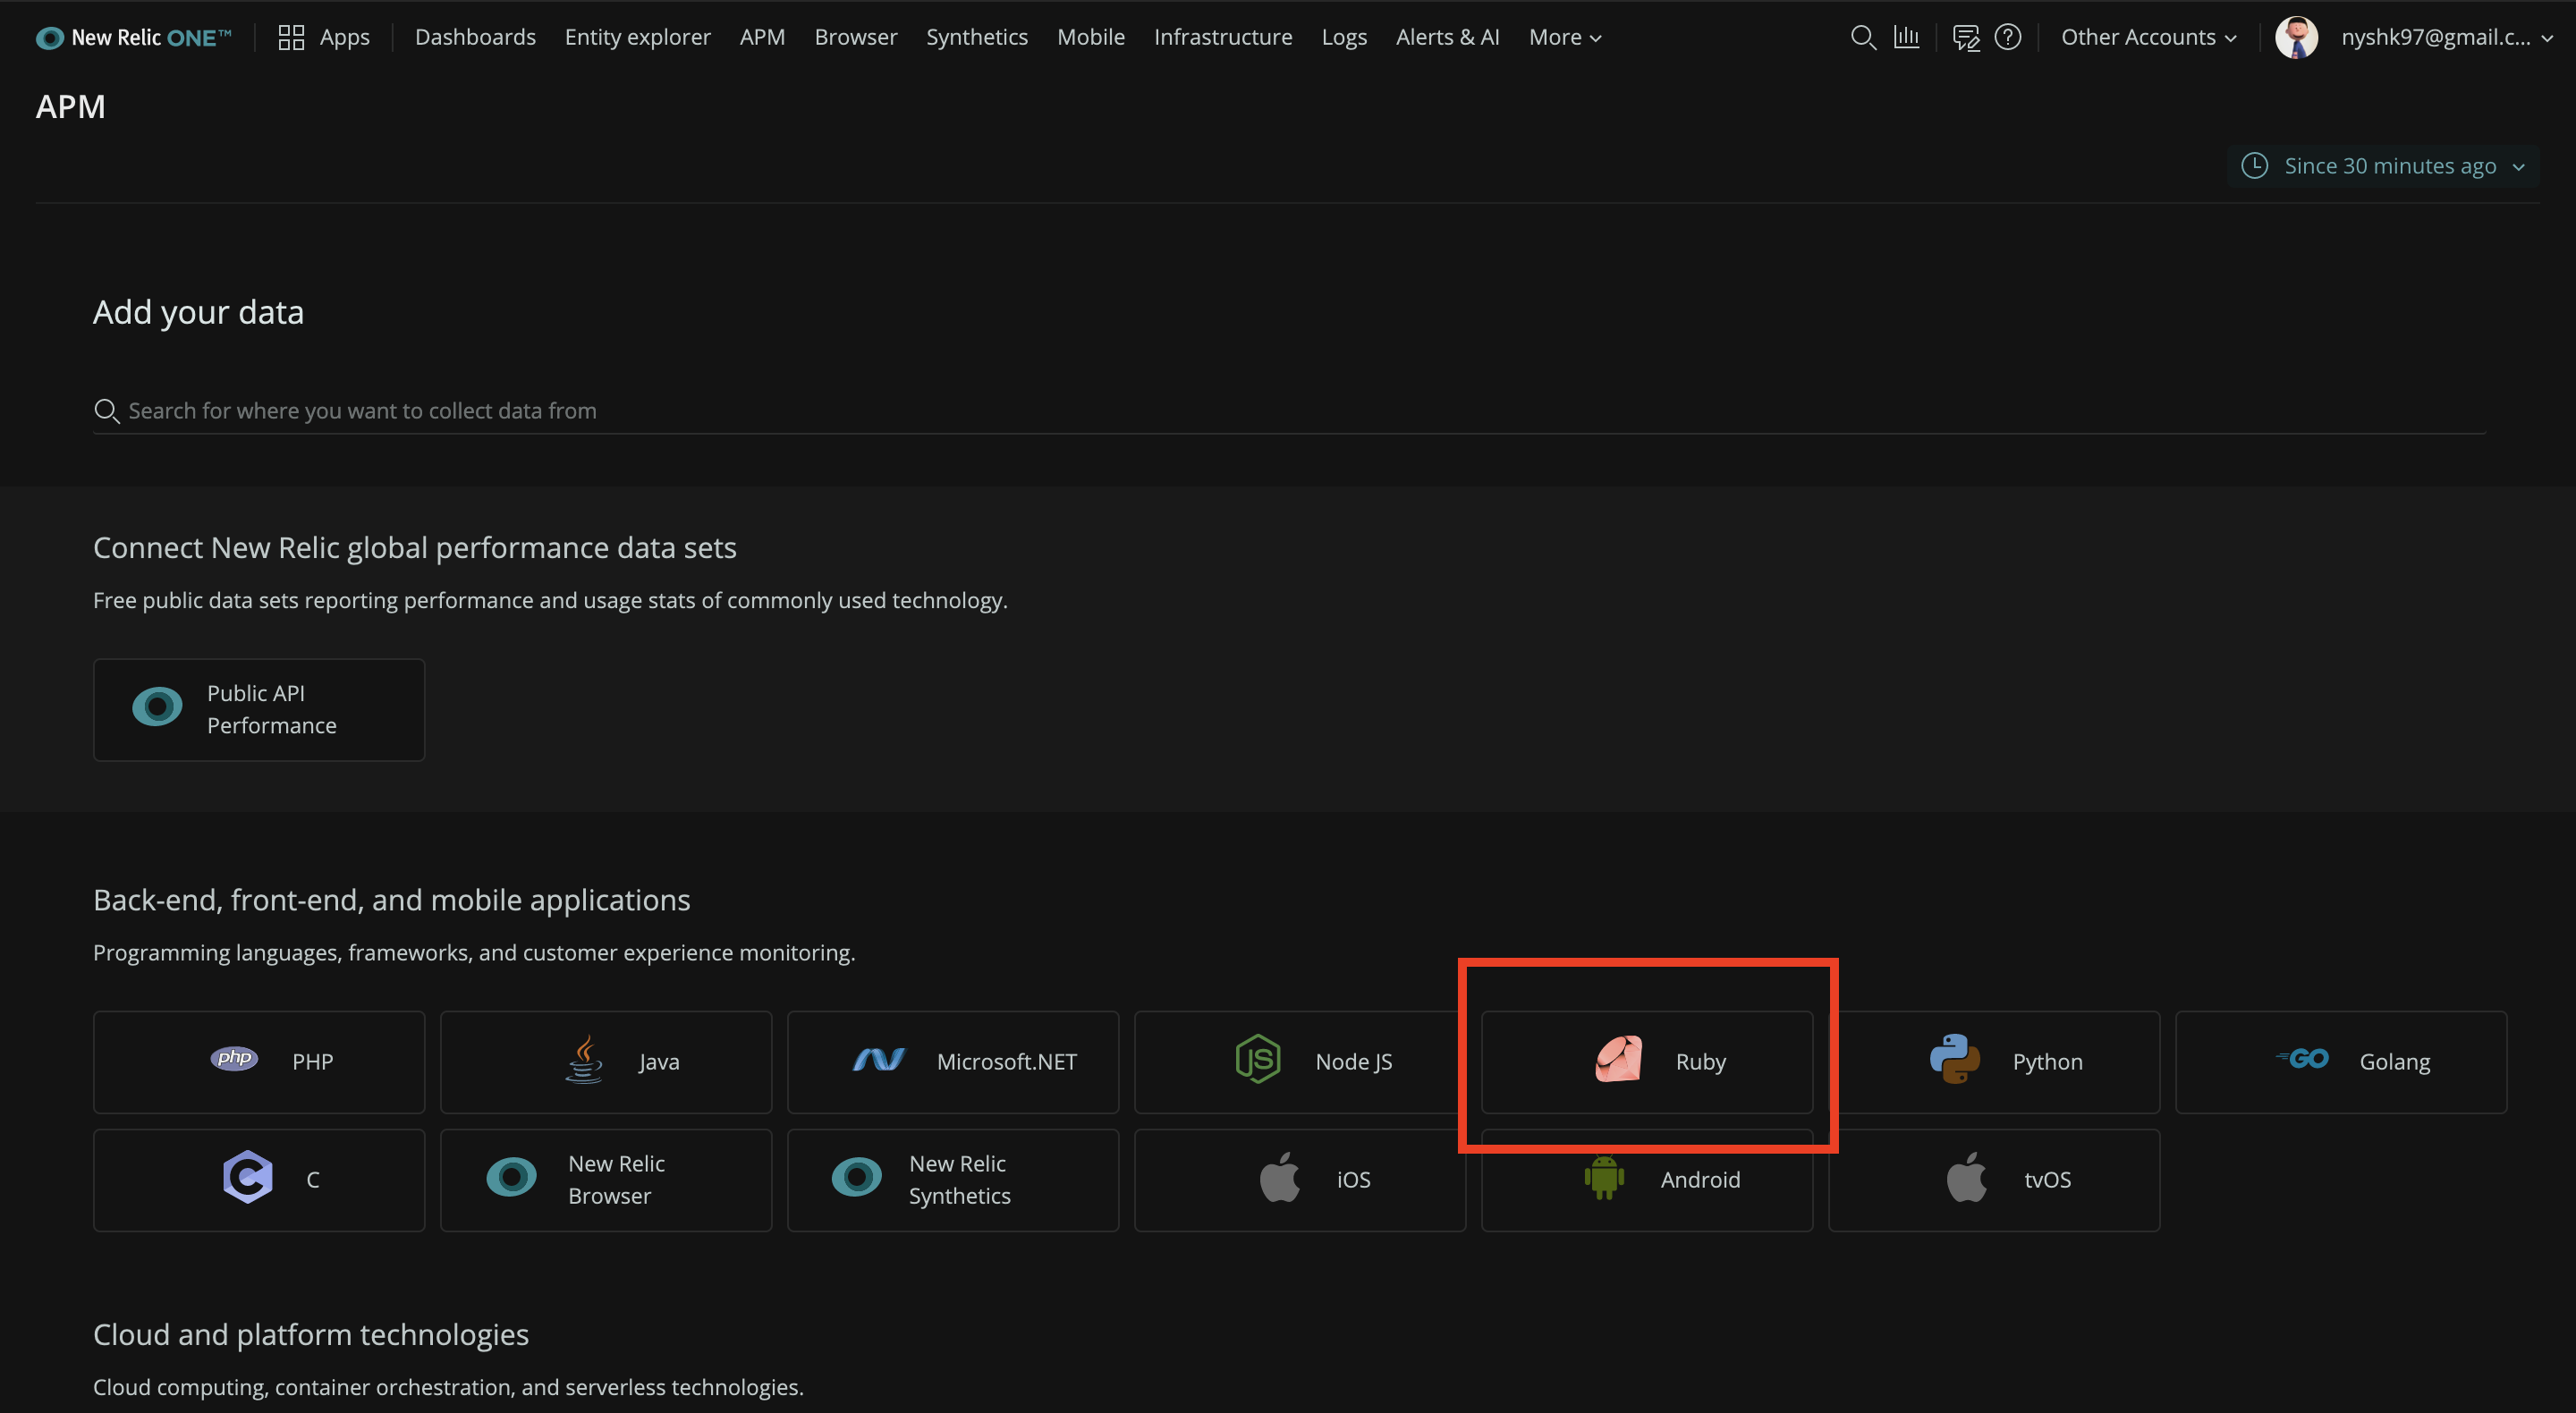Click the Add your data heading
Image resolution: width=2576 pixels, height=1413 pixels.
click(x=198, y=313)
